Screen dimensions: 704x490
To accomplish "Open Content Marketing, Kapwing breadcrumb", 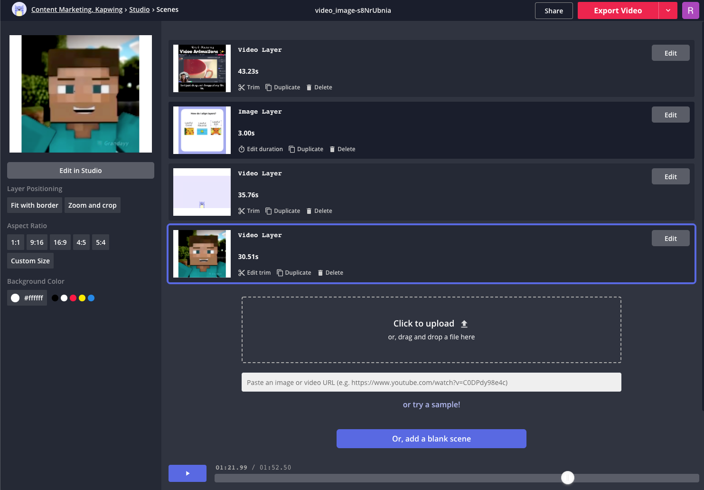I will [77, 10].
